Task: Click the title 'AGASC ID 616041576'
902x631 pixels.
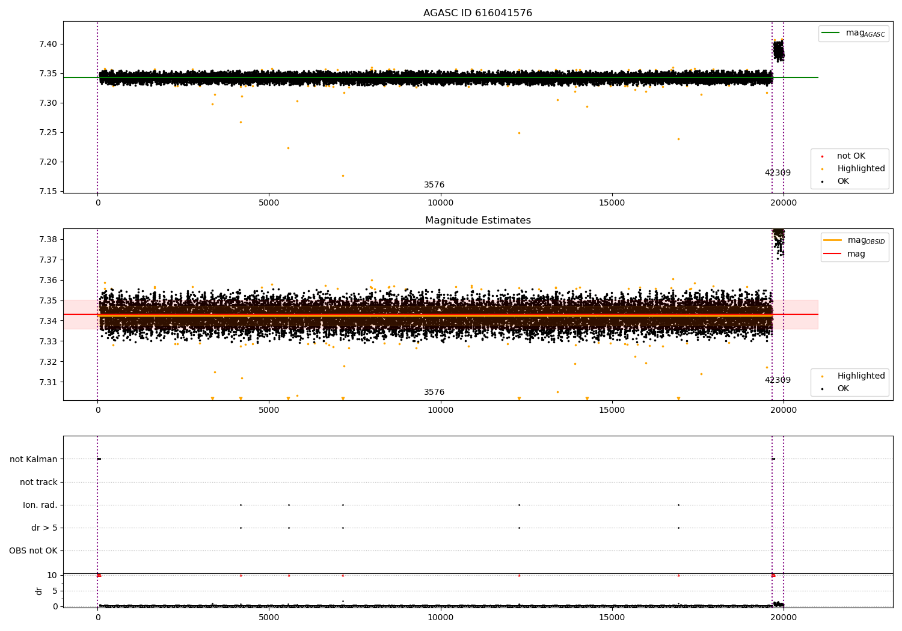Action: (x=477, y=13)
